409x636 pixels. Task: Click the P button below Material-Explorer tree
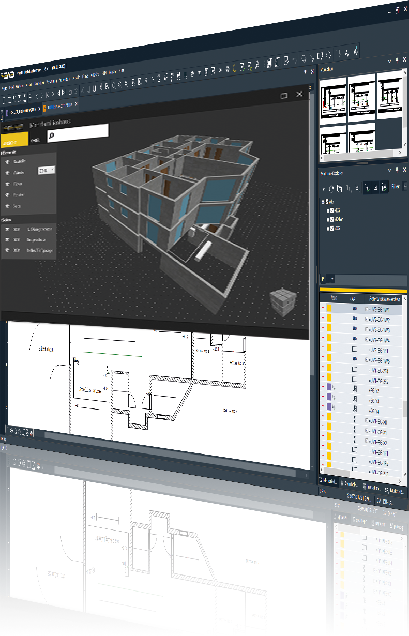pyautogui.click(x=323, y=279)
